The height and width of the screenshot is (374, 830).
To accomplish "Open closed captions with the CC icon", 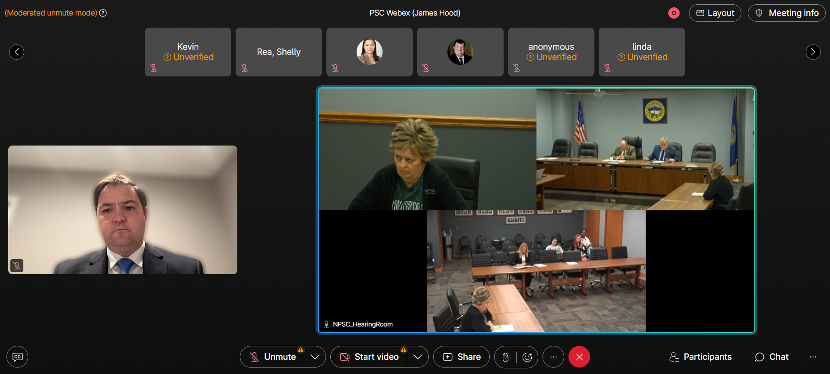I will pyautogui.click(x=17, y=357).
